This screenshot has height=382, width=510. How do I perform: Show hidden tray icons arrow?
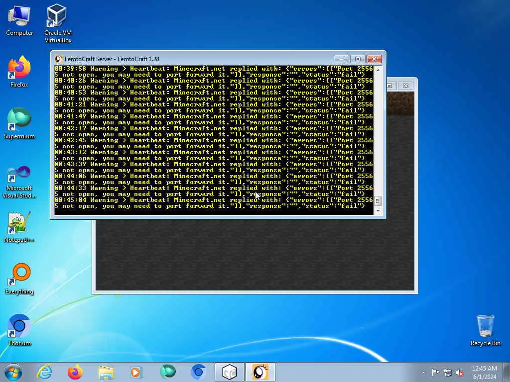(423, 373)
